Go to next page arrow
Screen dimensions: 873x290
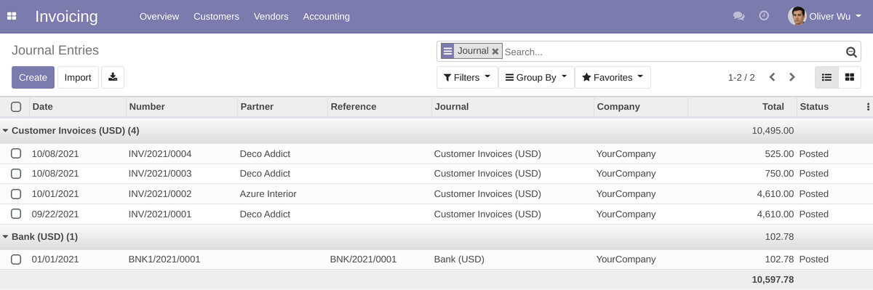click(792, 77)
